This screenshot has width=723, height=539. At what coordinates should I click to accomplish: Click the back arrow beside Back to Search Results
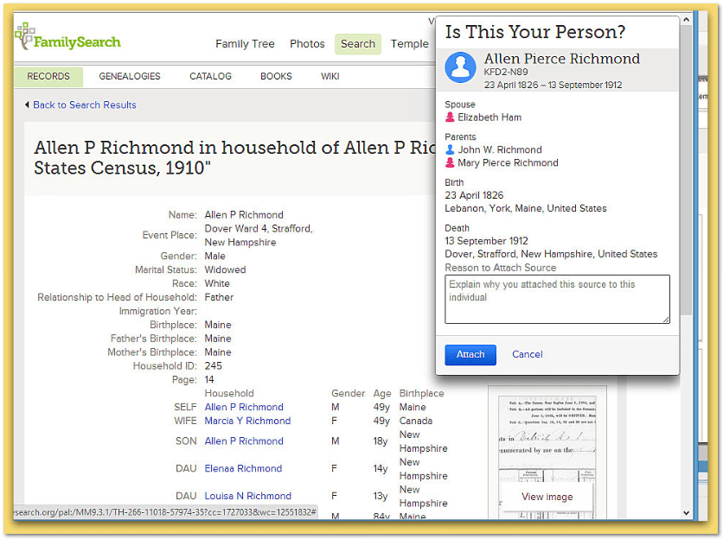27,105
